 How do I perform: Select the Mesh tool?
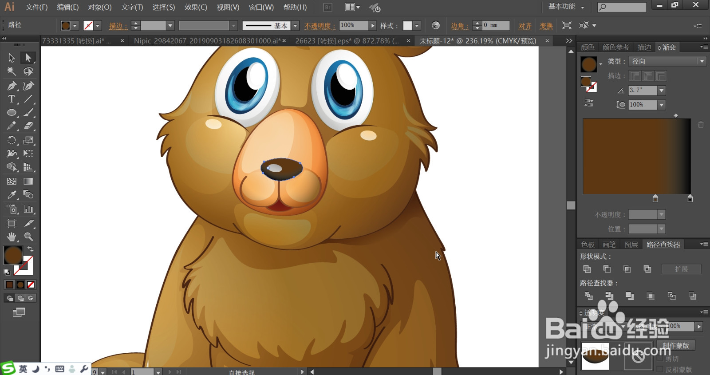(x=12, y=181)
